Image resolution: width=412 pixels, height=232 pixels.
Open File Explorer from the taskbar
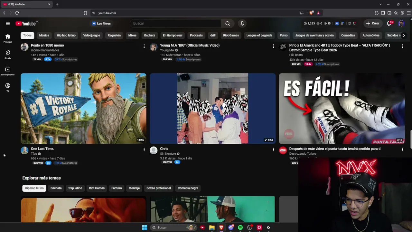[212, 227]
